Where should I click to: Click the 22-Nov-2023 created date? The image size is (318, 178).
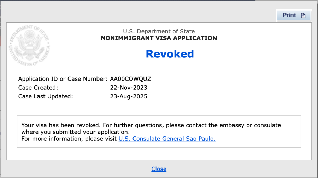[129, 88]
